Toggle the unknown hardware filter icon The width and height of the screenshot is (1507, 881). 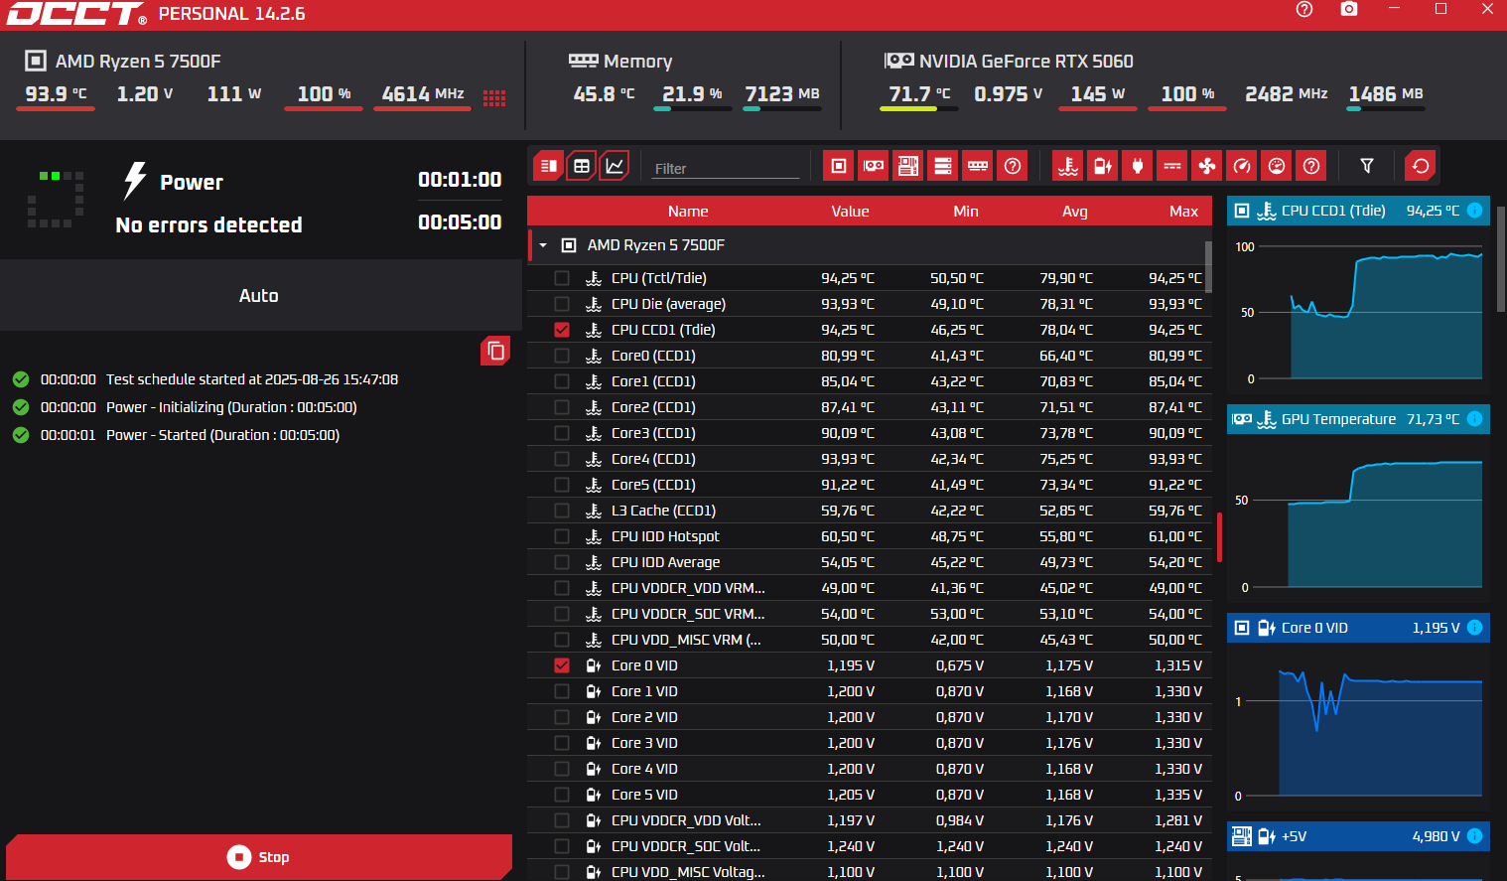[x=1013, y=166]
